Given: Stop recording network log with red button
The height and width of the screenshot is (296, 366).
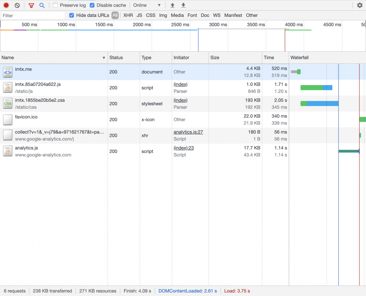Looking at the screenshot, I should [x=6, y=6].
